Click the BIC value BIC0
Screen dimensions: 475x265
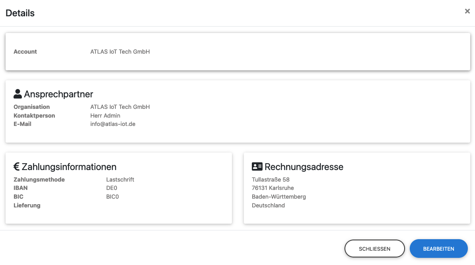point(113,197)
